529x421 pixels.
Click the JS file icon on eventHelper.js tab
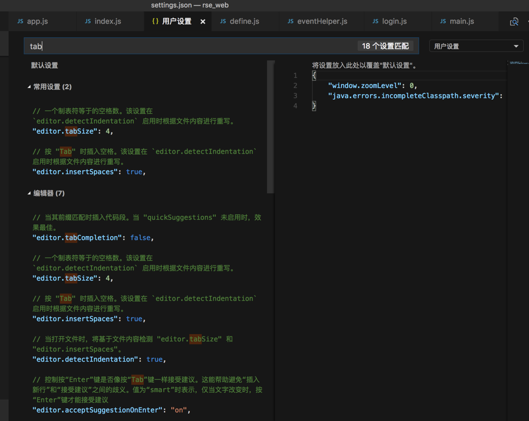(x=291, y=21)
